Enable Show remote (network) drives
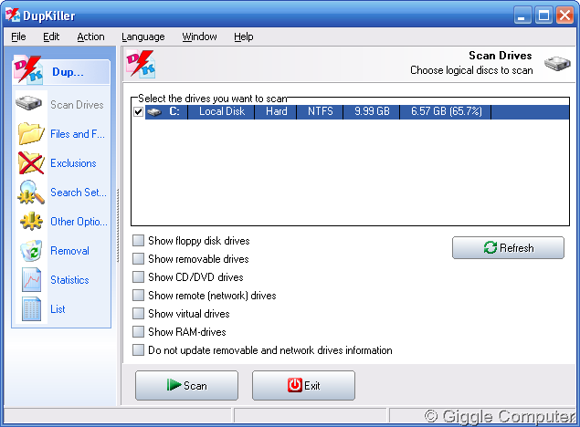 click(138, 295)
